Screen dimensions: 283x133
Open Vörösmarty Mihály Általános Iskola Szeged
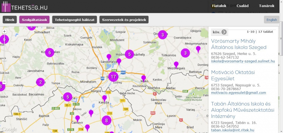239,44
